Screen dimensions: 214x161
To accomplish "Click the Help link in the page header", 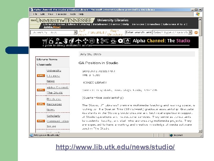I will (126, 24).
